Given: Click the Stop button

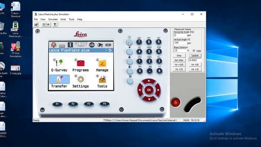Looking at the screenshot, I should click(x=179, y=56).
